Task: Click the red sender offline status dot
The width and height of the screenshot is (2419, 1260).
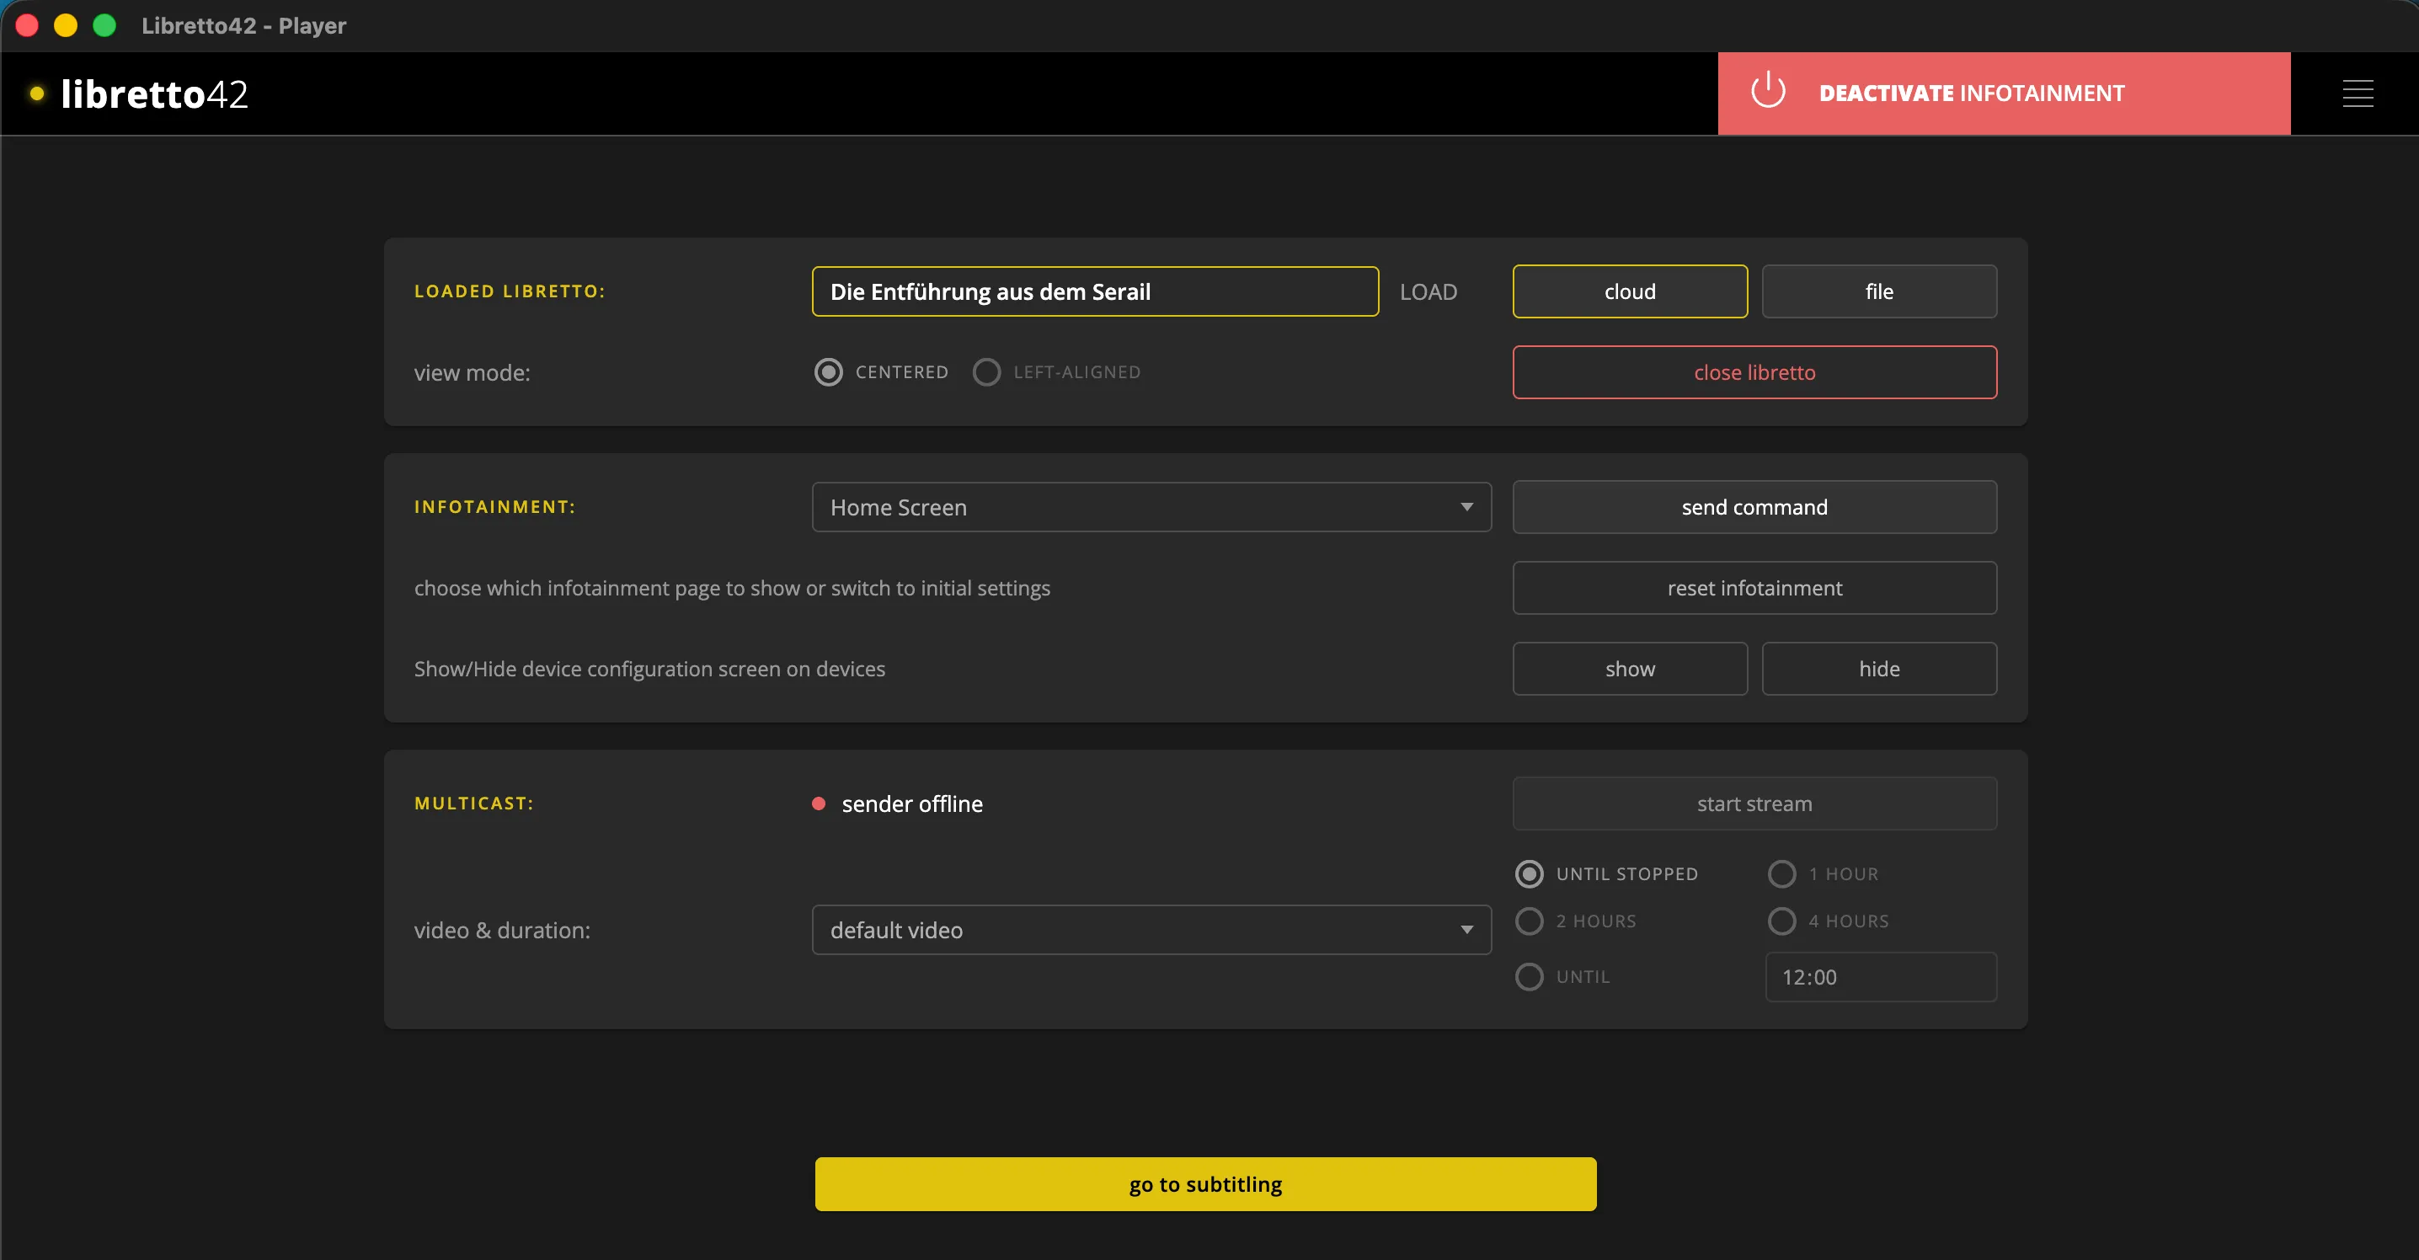Action: tap(818, 804)
